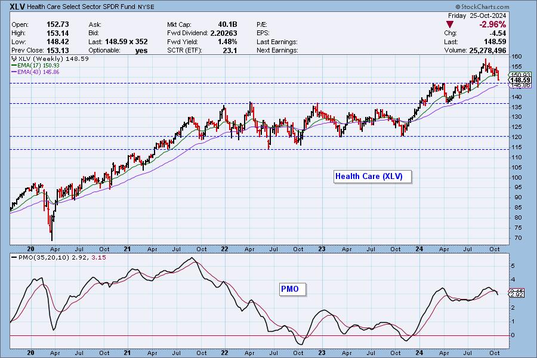Click the black PMO legend line sample
Viewport: 537px width, 358px height.
coord(14,257)
